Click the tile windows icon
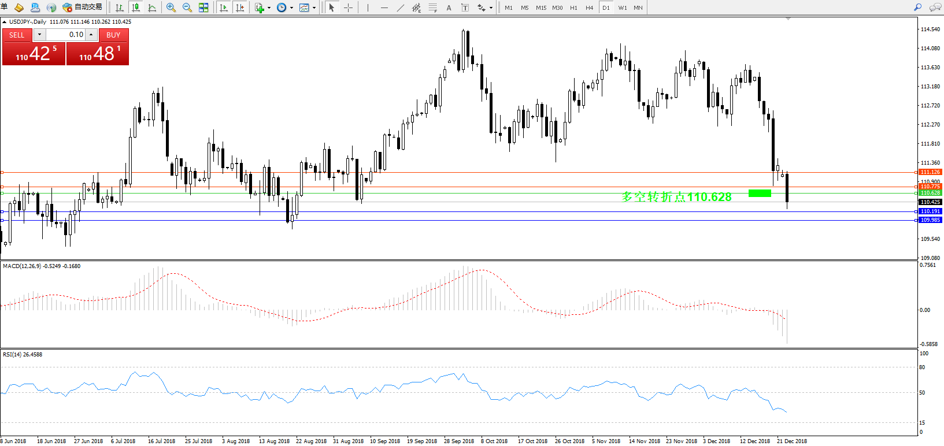The image size is (944, 446). pos(203,8)
